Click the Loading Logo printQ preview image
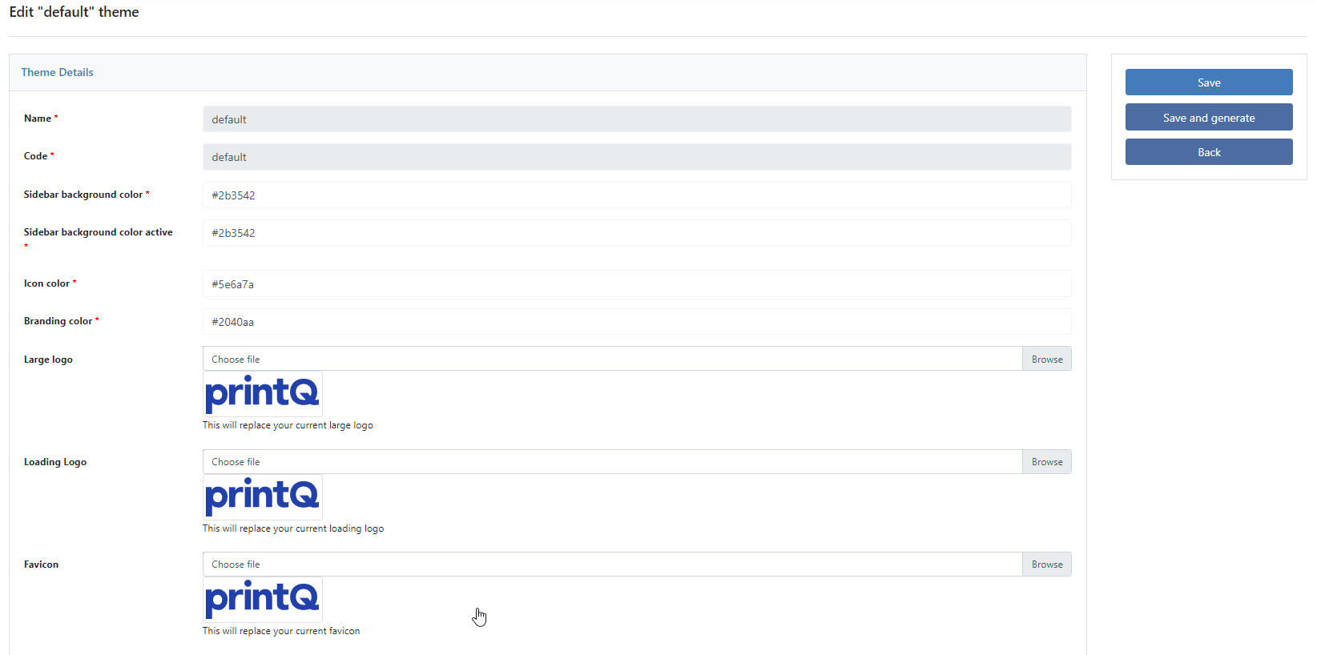The height and width of the screenshot is (655, 1317). pos(263,497)
